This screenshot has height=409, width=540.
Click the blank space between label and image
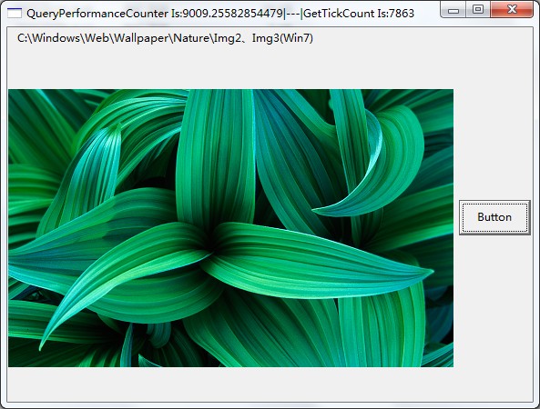[230, 67]
